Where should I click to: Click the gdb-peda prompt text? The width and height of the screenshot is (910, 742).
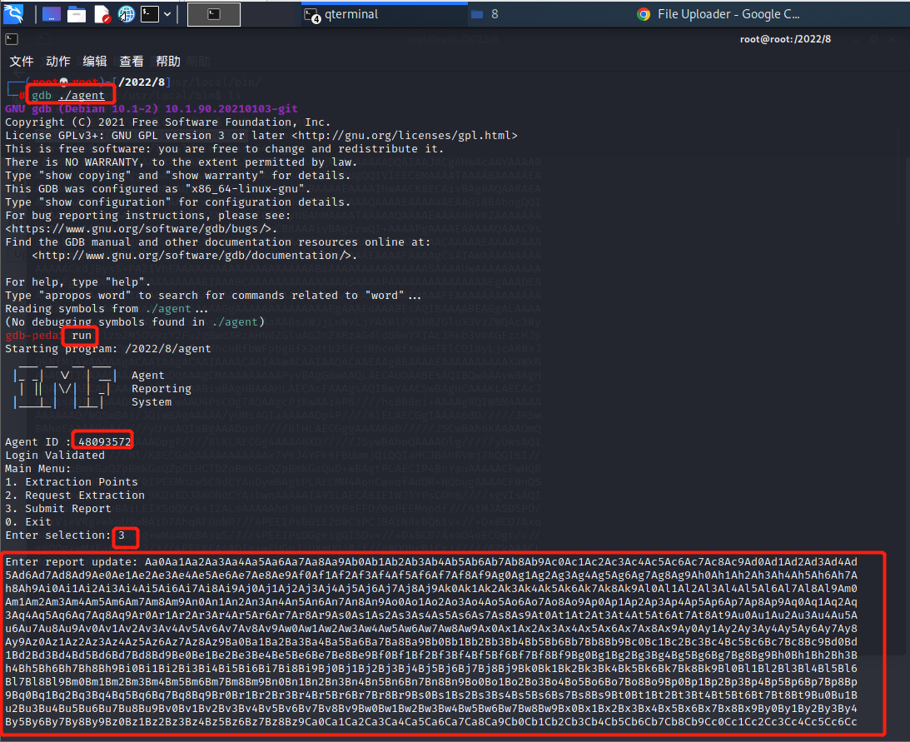pos(33,336)
